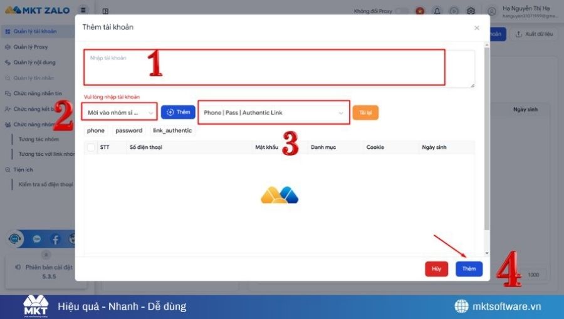Click the mktsoftware.vn globe icon

[x=461, y=306]
